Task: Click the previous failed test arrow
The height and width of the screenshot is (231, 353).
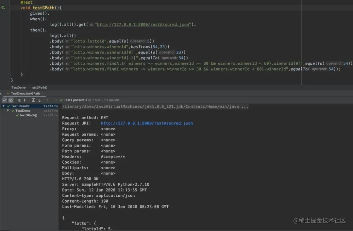Action: (x=47, y=100)
